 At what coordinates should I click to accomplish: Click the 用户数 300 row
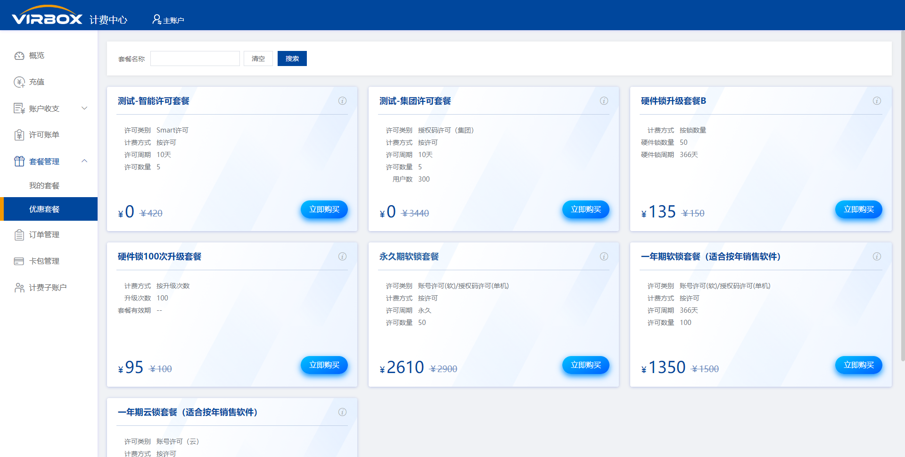point(411,179)
